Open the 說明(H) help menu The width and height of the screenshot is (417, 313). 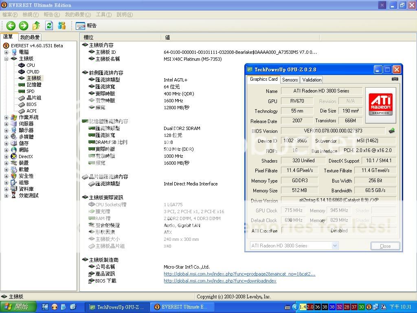125,15
